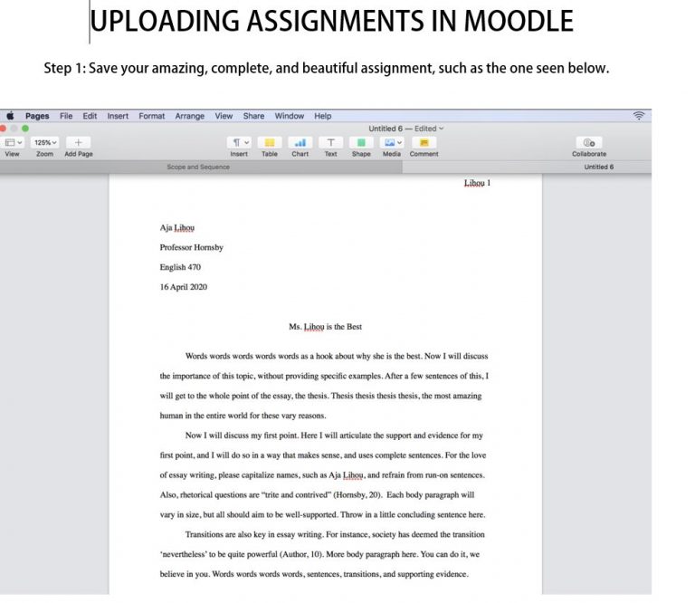Viewport: 695px width, 603px height.
Task: Click the 'Step 1: Save your amazing' instruction text
Action: pyautogui.click(x=327, y=68)
